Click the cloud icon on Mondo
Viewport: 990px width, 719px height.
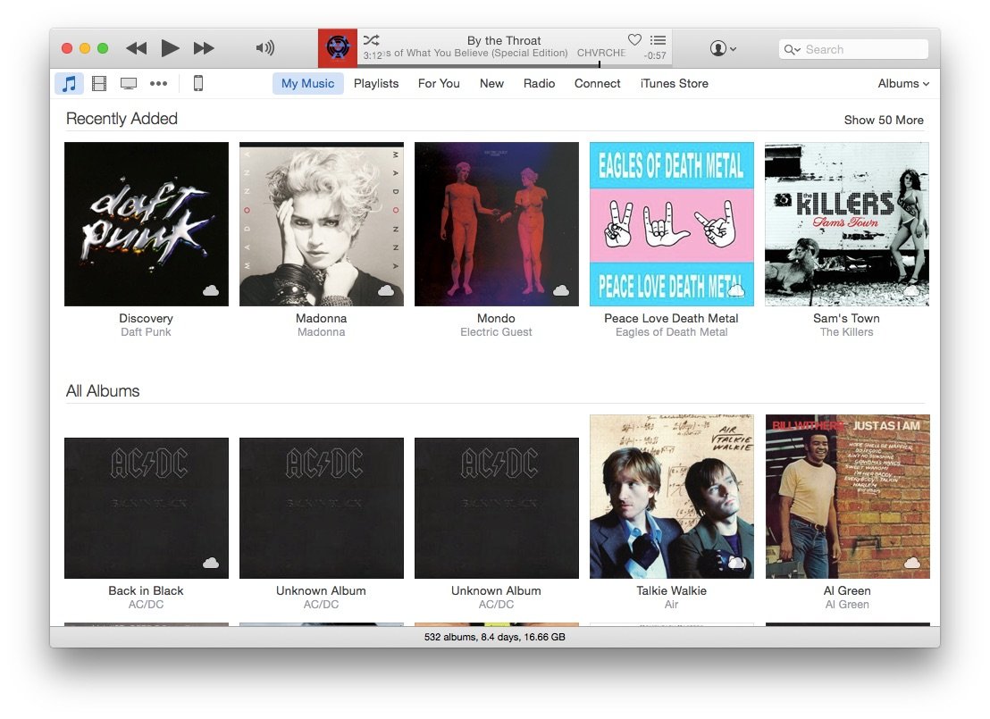(x=560, y=290)
